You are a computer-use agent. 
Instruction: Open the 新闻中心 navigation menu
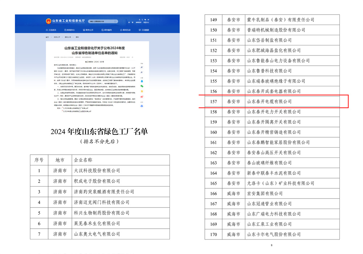tap(70, 30)
